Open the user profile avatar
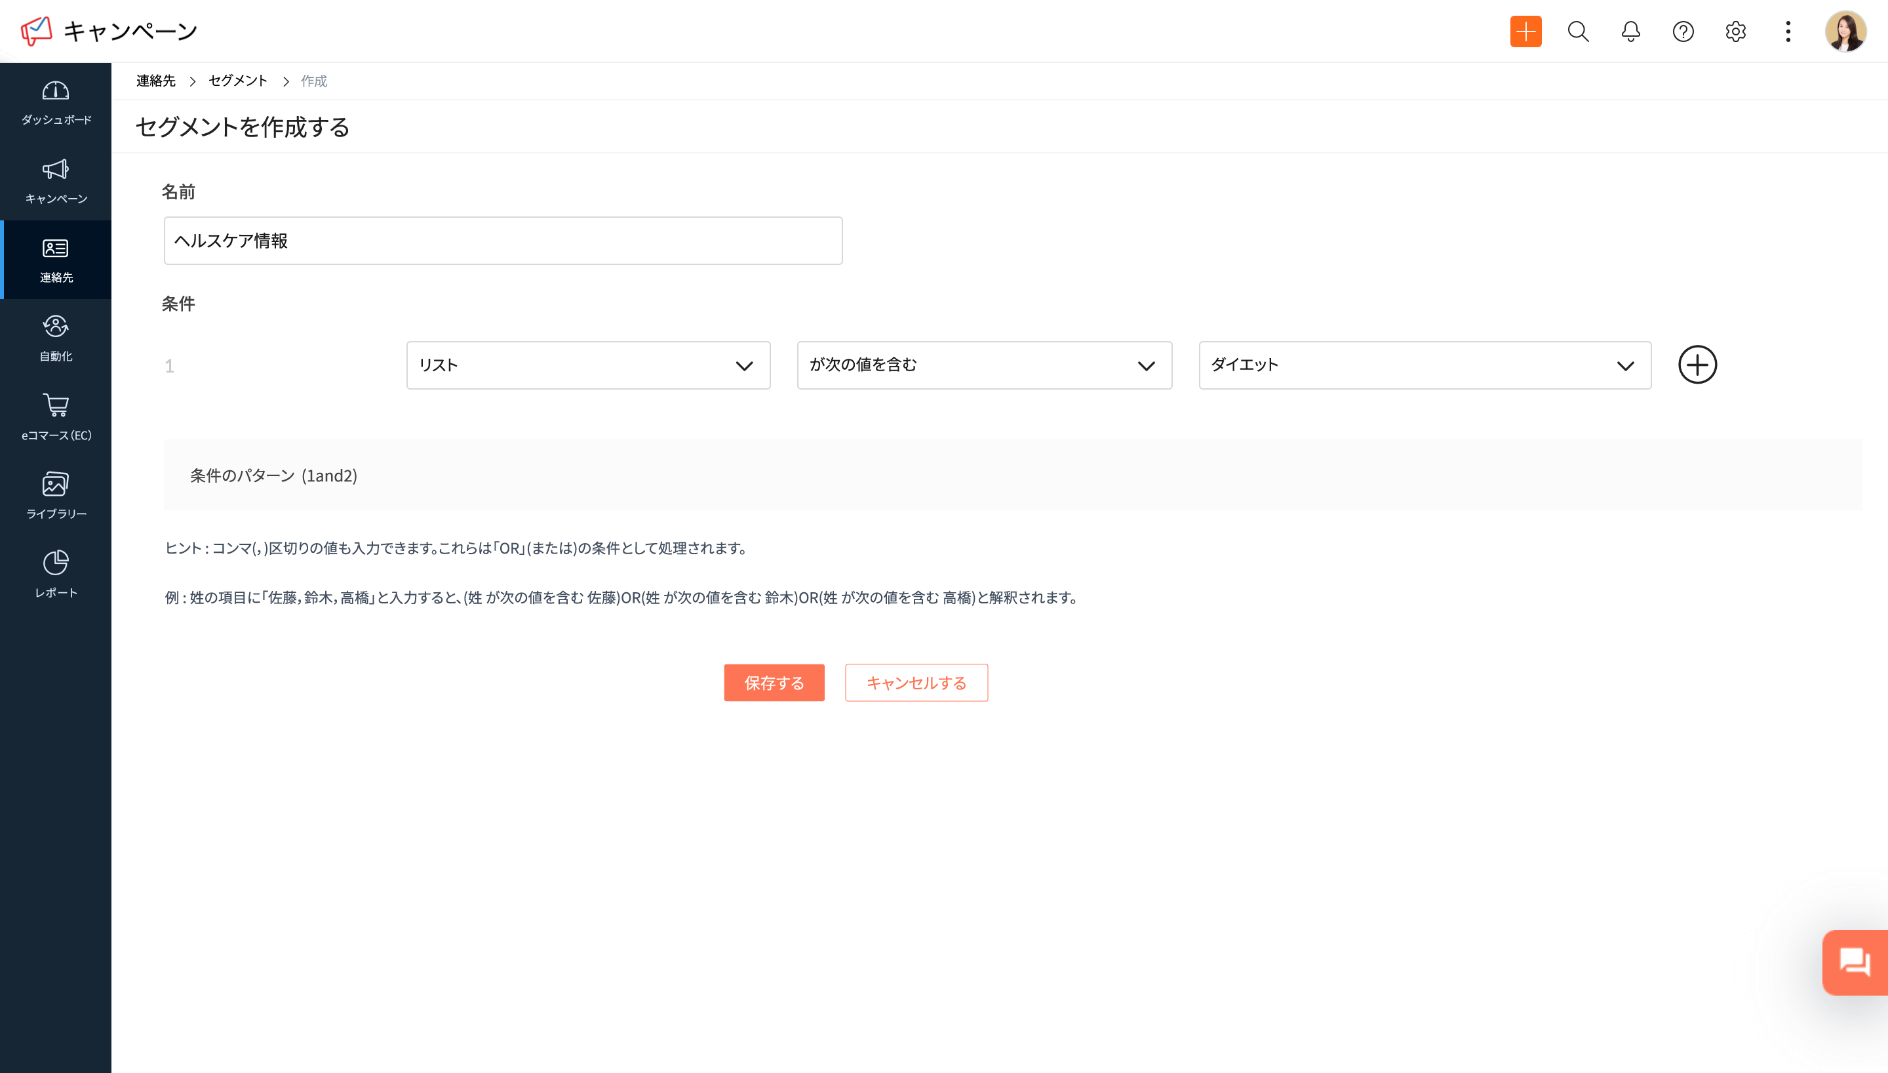Screen dimensions: 1888x1073 (1845, 31)
